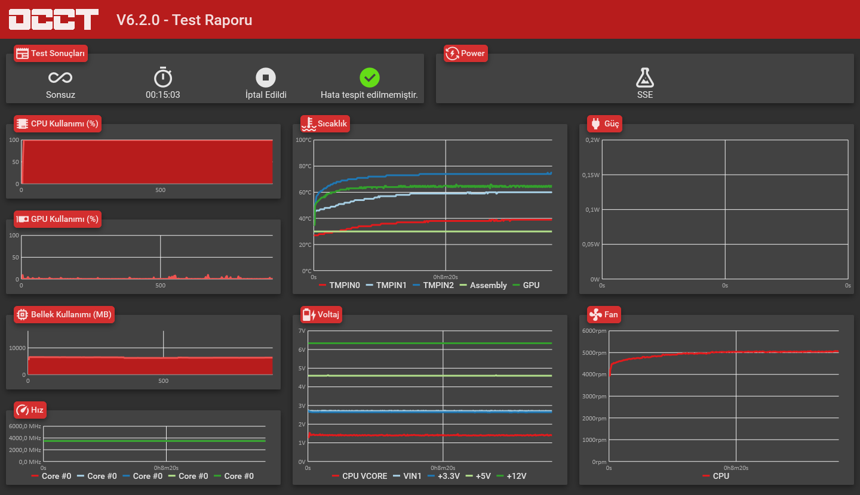
Task: Click the CPU legend entry under Fan chart
Action: point(715,477)
